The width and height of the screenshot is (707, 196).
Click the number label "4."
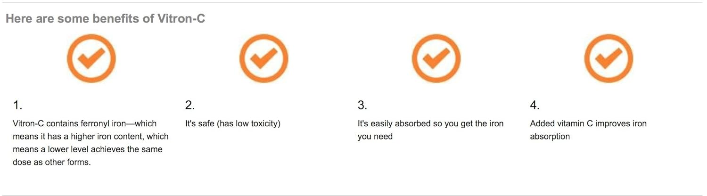(535, 105)
